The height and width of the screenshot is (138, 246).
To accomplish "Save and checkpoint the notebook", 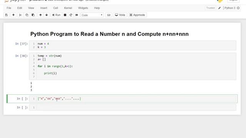I will (7, 15).
